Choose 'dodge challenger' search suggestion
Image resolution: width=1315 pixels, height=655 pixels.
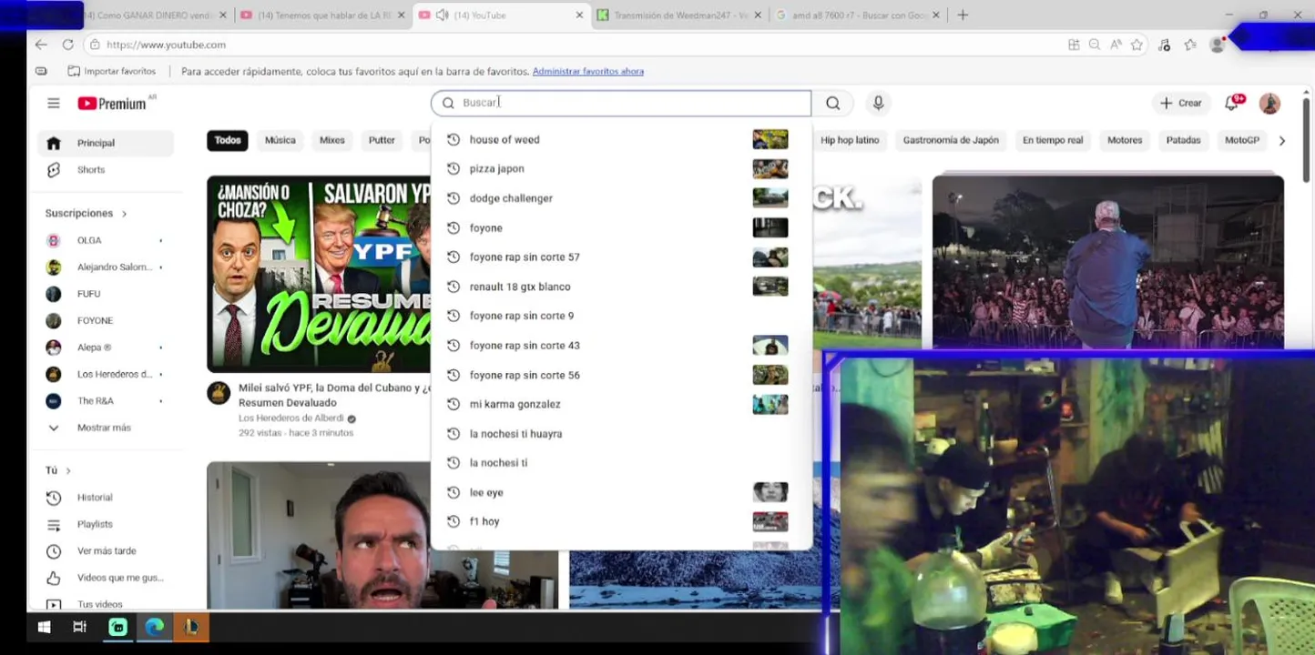tap(621, 198)
